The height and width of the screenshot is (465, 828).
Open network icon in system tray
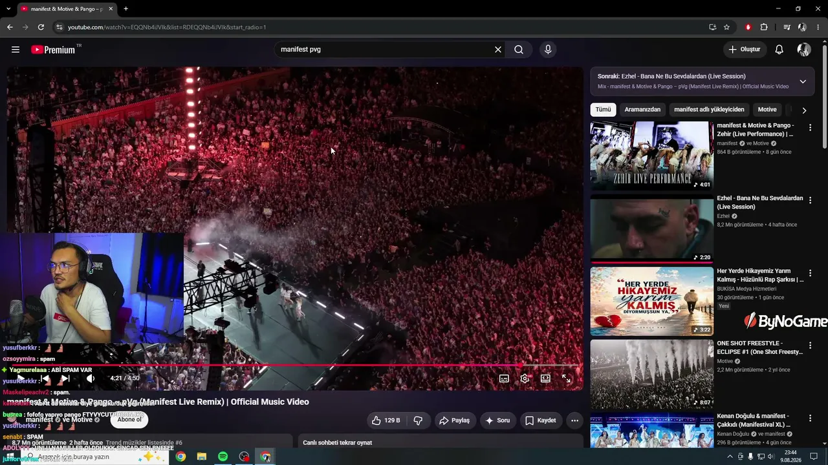point(760,457)
